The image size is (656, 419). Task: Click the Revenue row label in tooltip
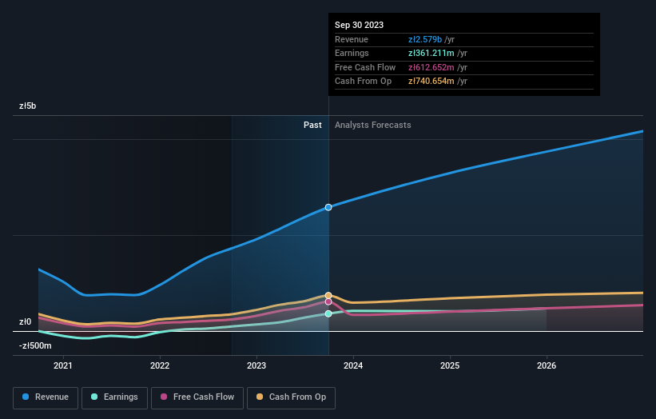click(352, 39)
